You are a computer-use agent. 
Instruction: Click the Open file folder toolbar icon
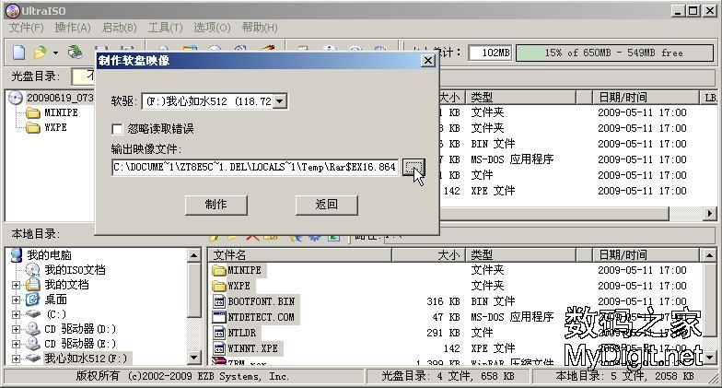(41, 52)
